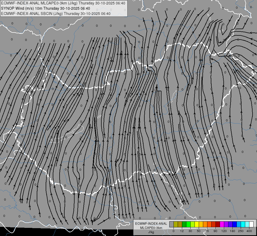Click the amber legend swatch above 50
The image size is (257, 236).
pyautogui.click(x=201, y=224)
